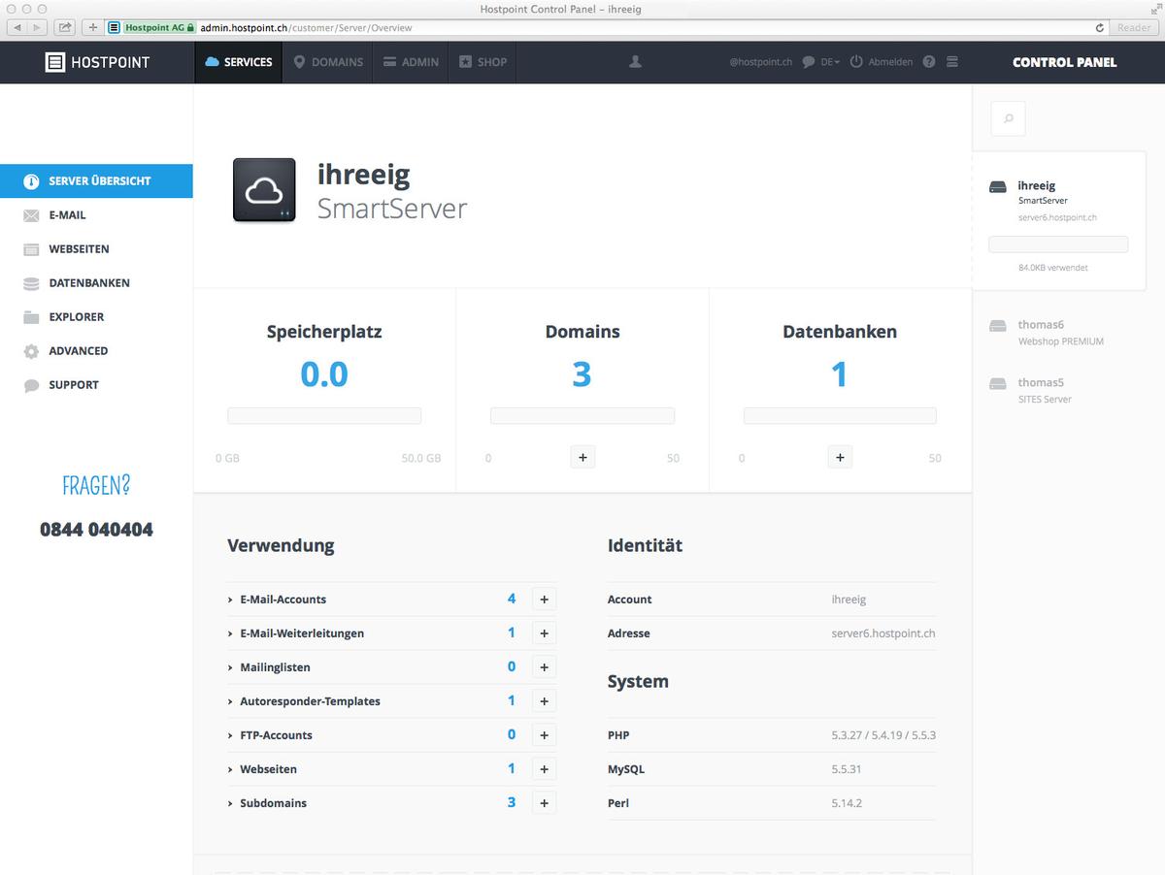
Task: Switch to the DOMAINS tab
Action: (327, 61)
